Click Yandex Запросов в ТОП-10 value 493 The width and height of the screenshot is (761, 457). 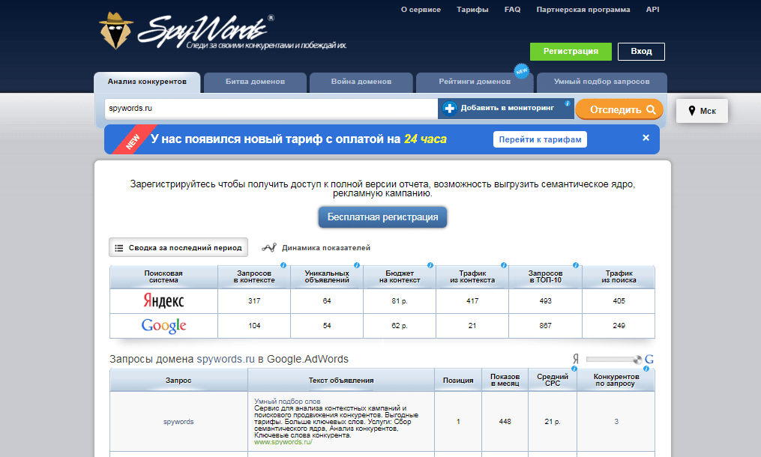pos(546,300)
